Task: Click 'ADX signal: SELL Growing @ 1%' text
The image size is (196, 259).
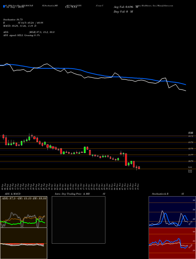Action: 22,35
